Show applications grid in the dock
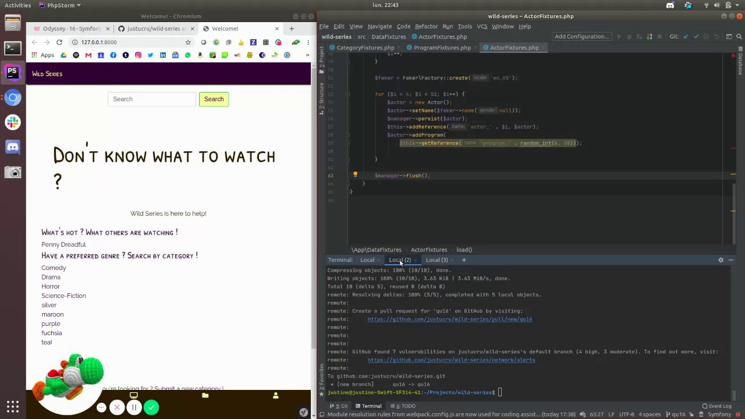 click(12, 406)
